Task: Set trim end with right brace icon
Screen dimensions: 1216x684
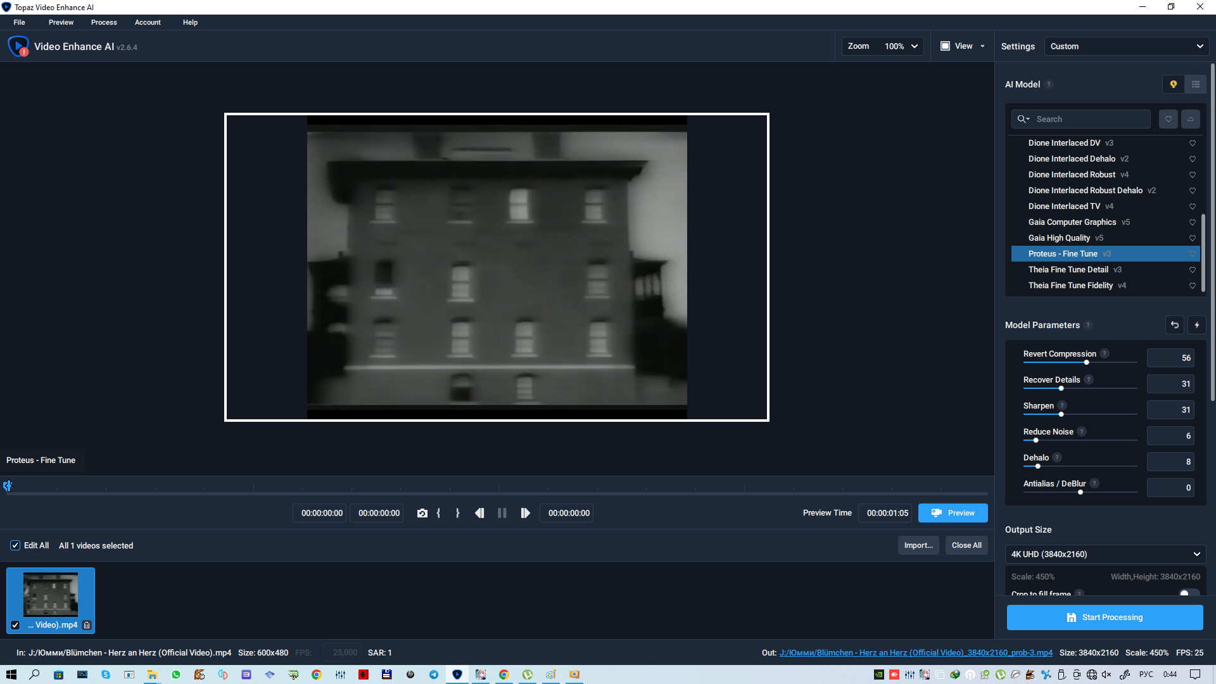Action: pyautogui.click(x=457, y=513)
